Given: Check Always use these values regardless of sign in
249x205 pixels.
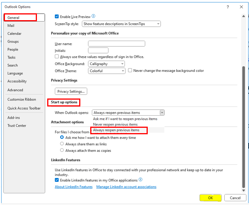Looking at the screenshot, I should [x=57, y=57].
